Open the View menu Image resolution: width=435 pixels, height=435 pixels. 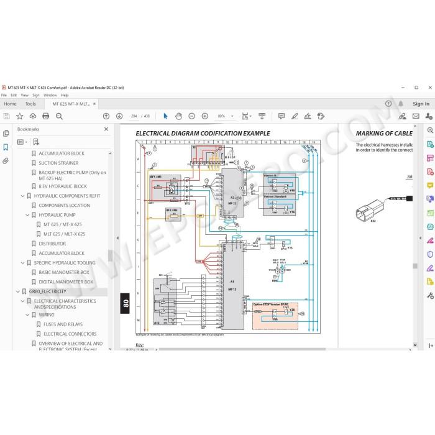(25, 95)
